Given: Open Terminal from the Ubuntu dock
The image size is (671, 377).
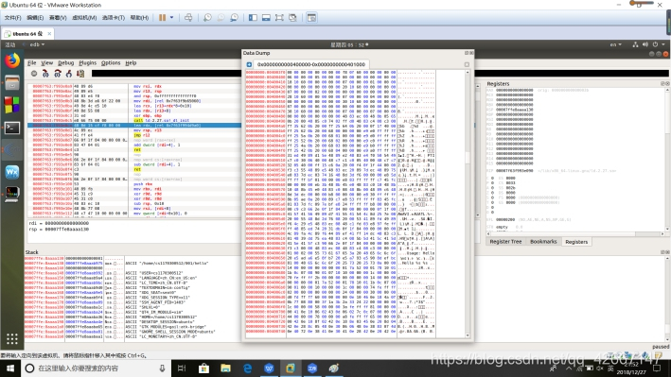Looking at the screenshot, I should point(12,128).
